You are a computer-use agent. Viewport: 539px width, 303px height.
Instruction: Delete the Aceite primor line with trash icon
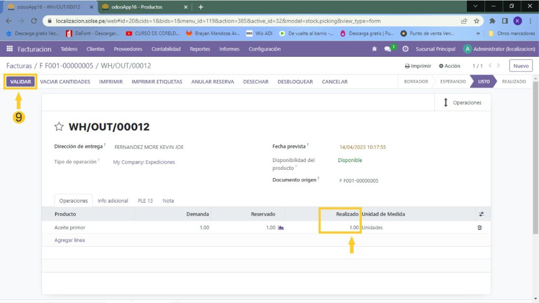[x=480, y=228]
